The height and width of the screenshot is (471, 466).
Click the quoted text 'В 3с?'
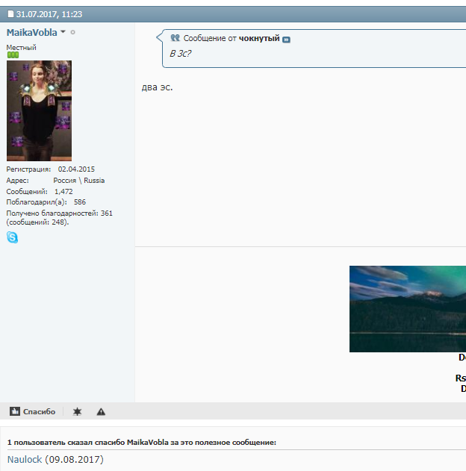[x=180, y=54]
